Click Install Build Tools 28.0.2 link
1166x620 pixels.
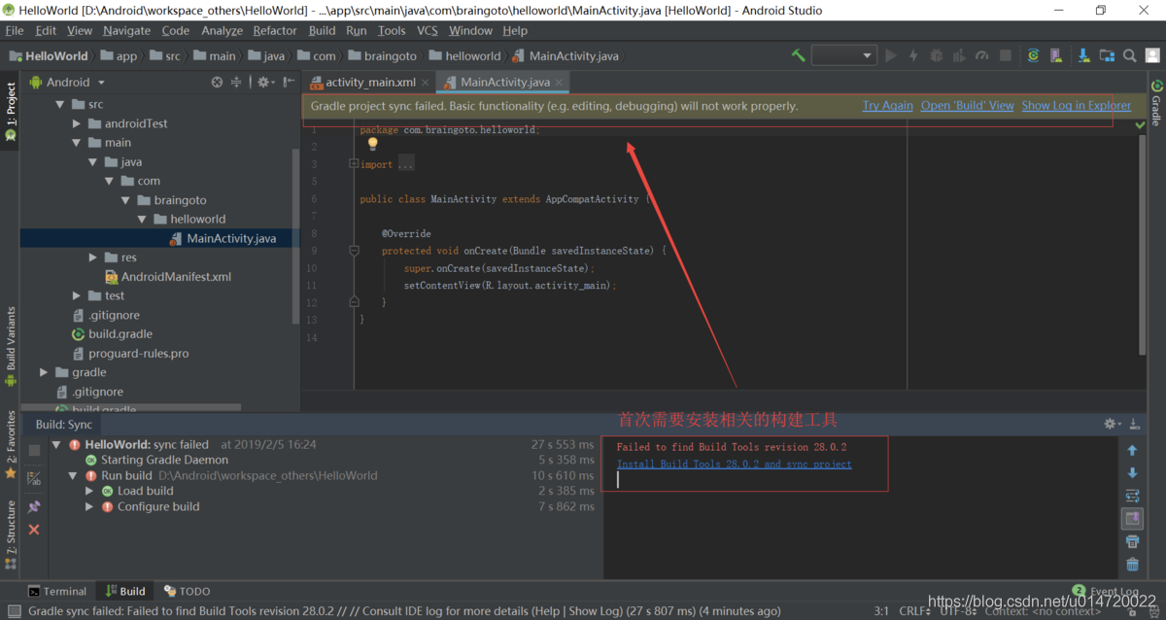tap(735, 465)
